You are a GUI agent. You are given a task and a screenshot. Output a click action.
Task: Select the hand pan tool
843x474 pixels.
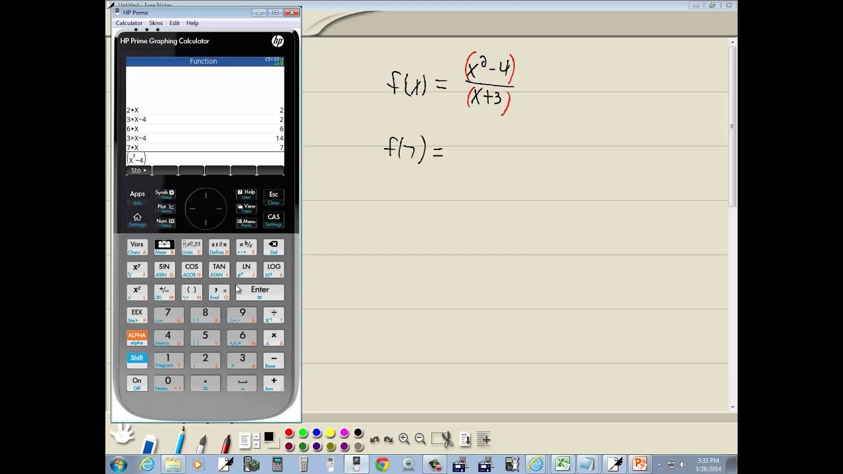[x=122, y=435]
